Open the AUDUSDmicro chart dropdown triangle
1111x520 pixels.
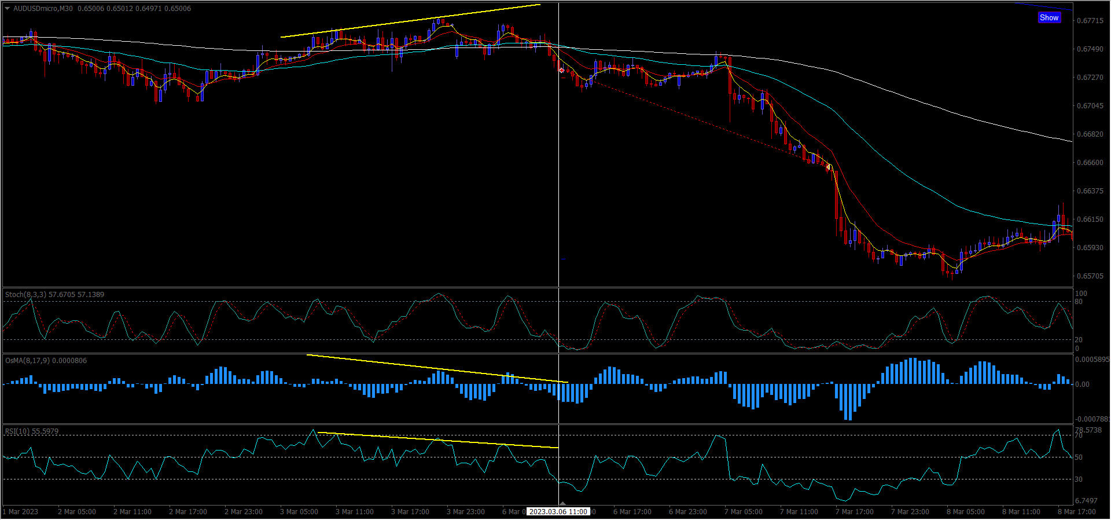point(8,9)
